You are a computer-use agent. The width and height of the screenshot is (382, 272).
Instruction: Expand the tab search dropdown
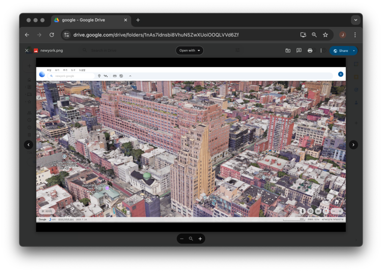[356, 20]
